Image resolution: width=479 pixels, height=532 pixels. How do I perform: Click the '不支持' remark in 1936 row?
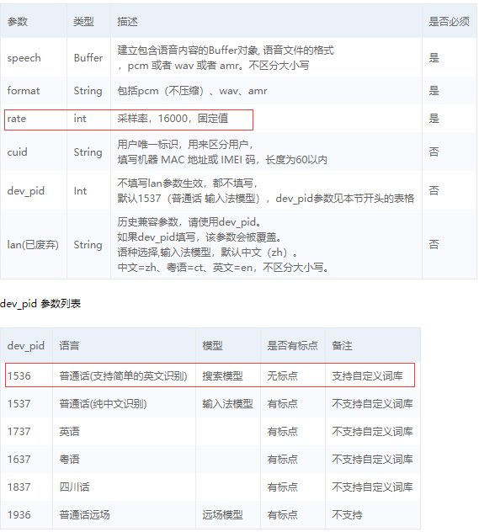347,515
